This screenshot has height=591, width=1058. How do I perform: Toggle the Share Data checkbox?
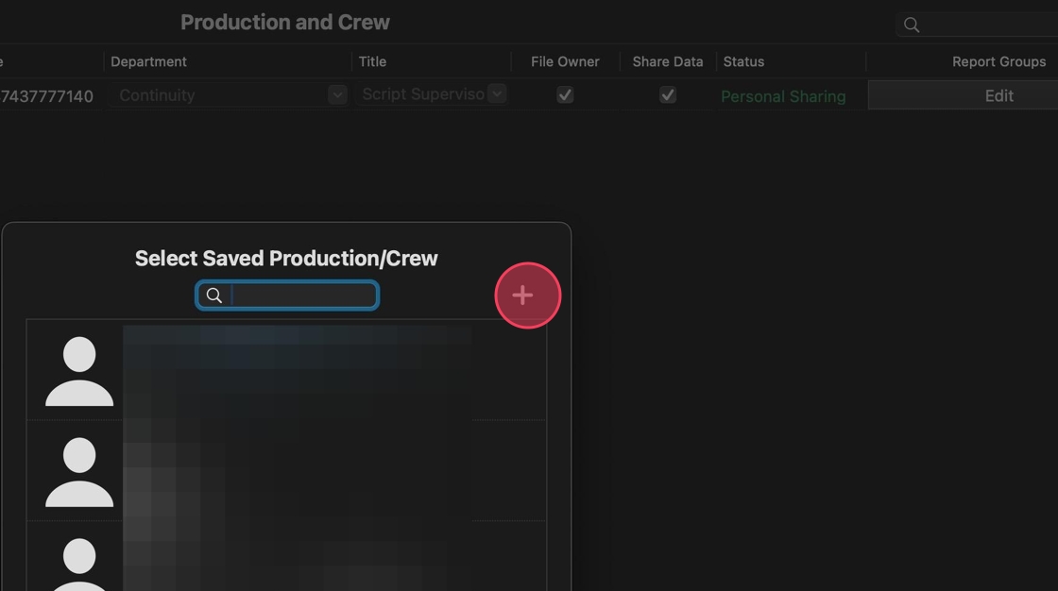coord(668,95)
